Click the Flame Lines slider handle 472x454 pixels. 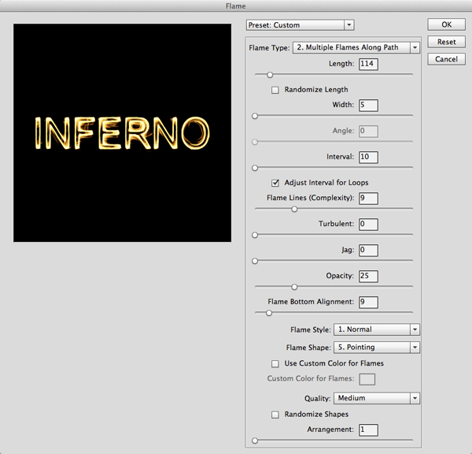(x=294, y=209)
